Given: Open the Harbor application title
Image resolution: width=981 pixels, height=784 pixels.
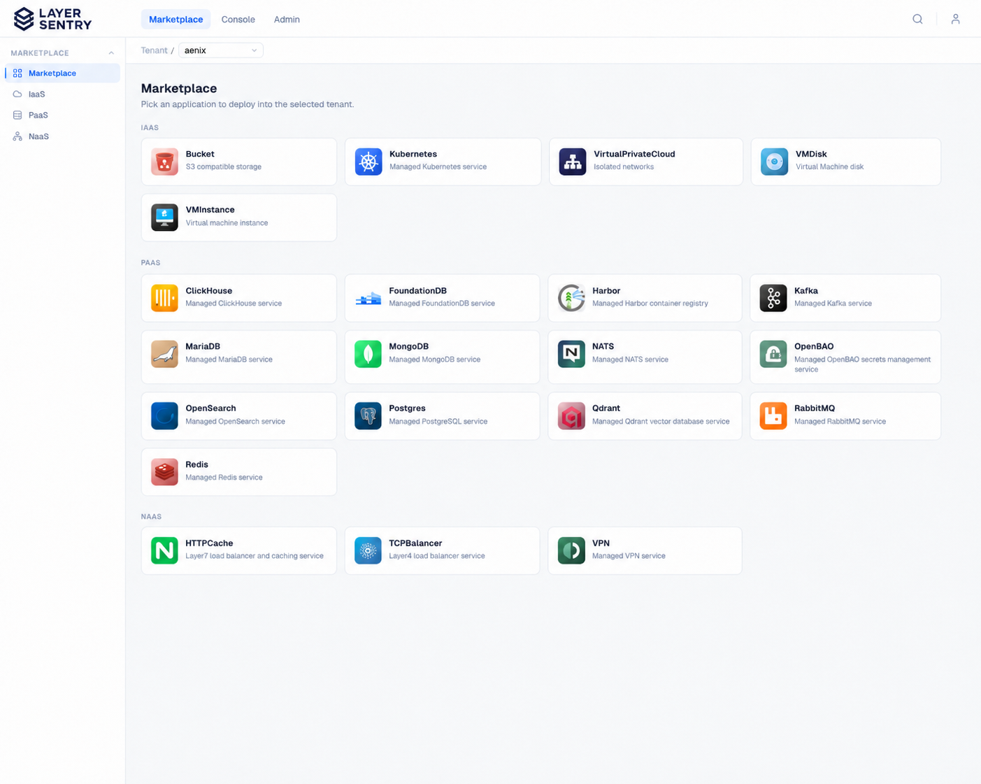Looking at the screenshot, I should click(606, 291).
